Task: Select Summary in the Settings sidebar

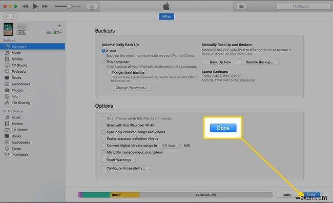Action: (32, 46)
